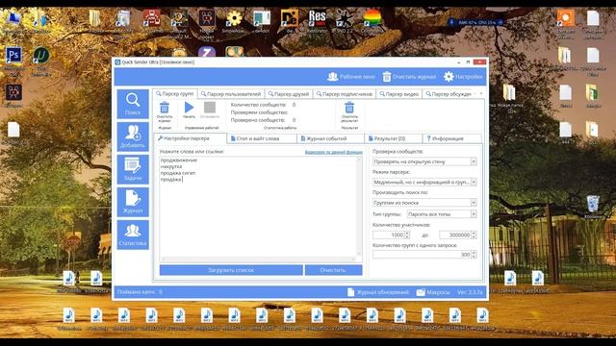Screen dimensions: 616x346
Task: Open the Статистика sidebar section
Action: pyautogui.click(x=133, y=235)
